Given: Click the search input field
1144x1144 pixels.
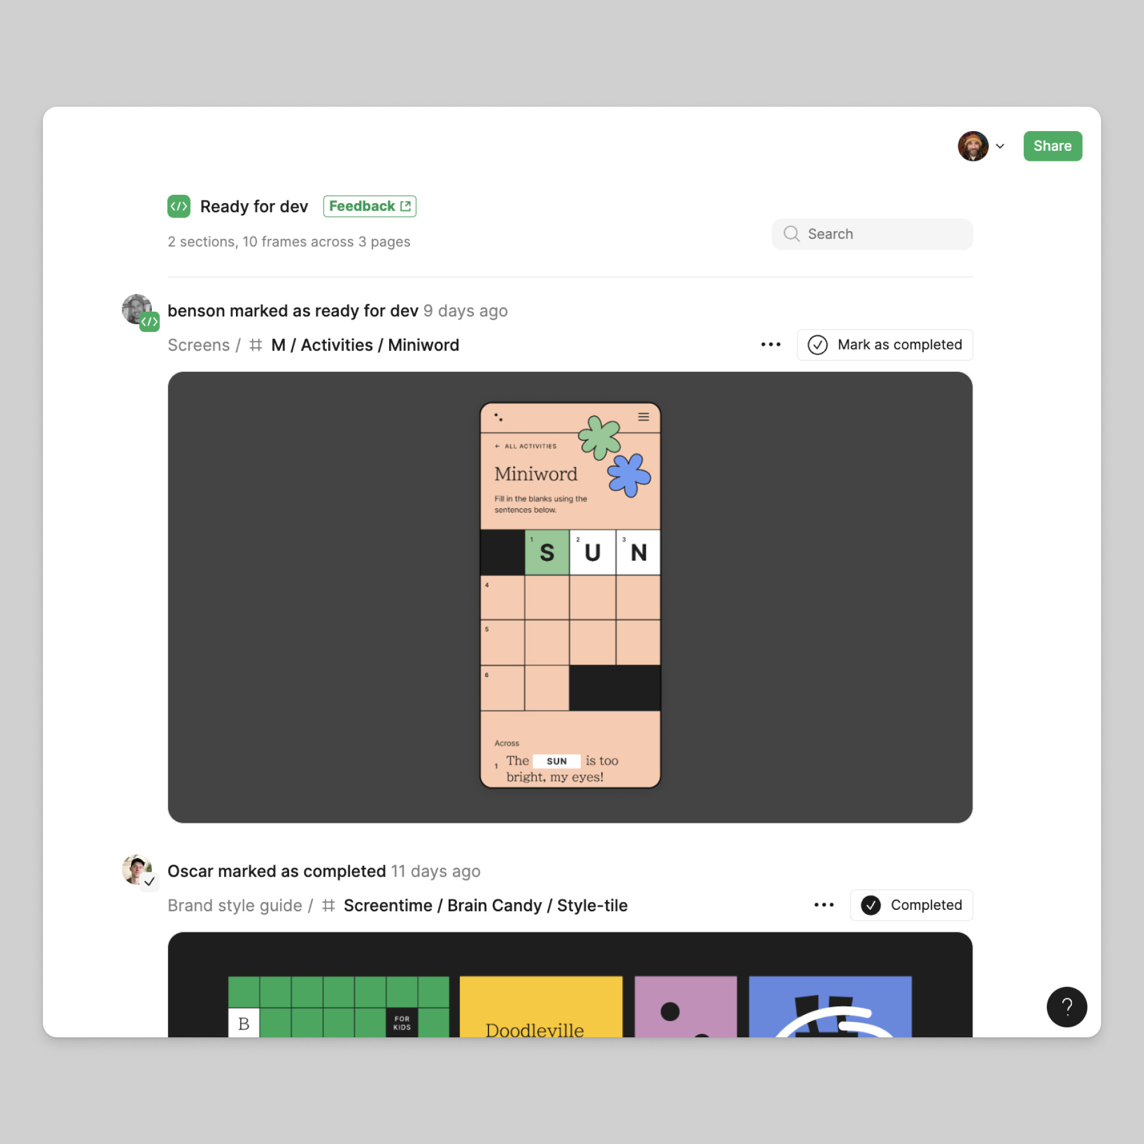Looking at the screenshot, I should (873, 232).
